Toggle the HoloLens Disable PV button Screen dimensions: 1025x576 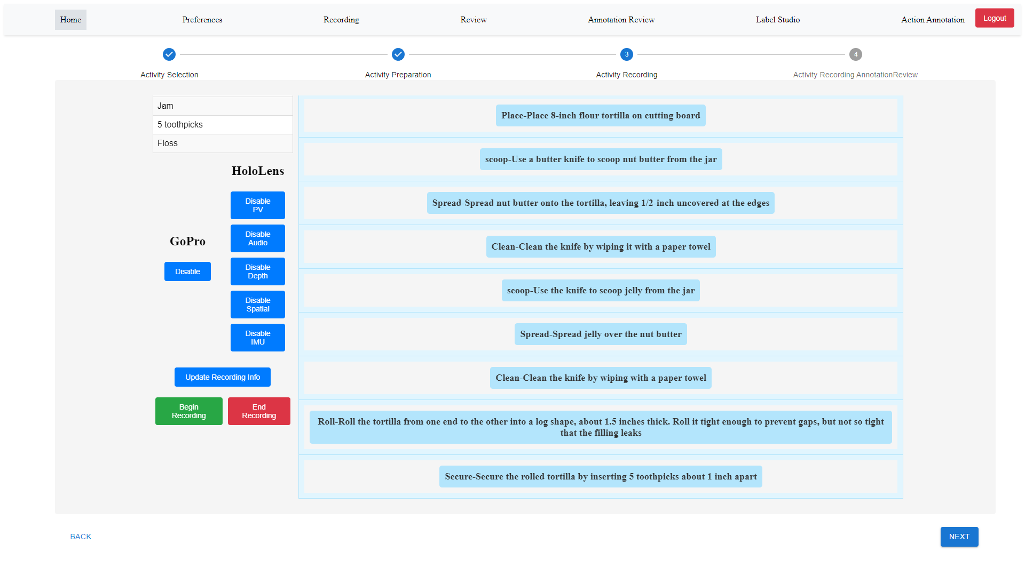(x=257, y=205)
